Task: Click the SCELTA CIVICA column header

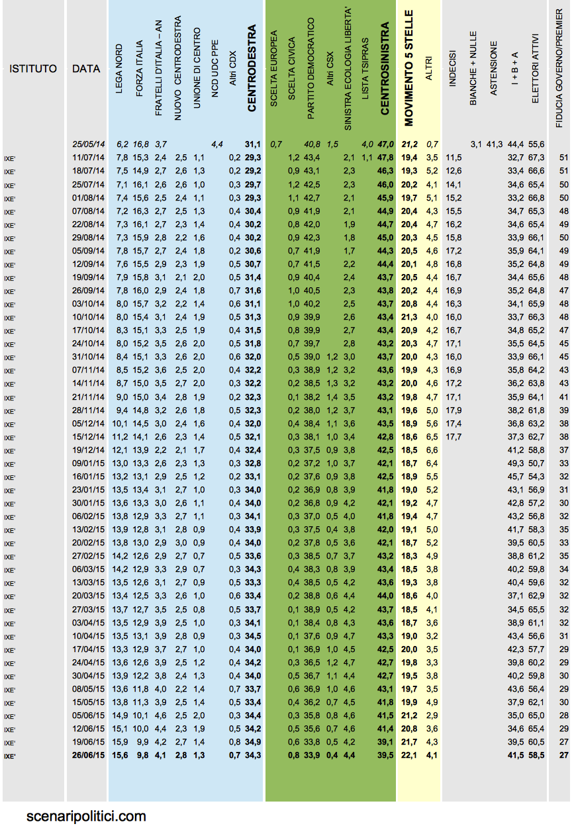Action: [292, 68]
